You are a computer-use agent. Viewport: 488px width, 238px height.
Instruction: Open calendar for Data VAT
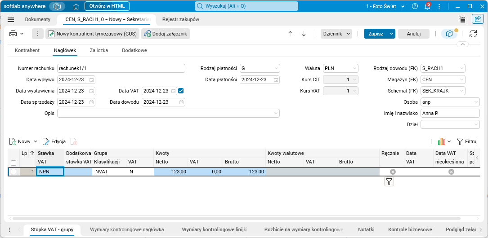[174, 91]
